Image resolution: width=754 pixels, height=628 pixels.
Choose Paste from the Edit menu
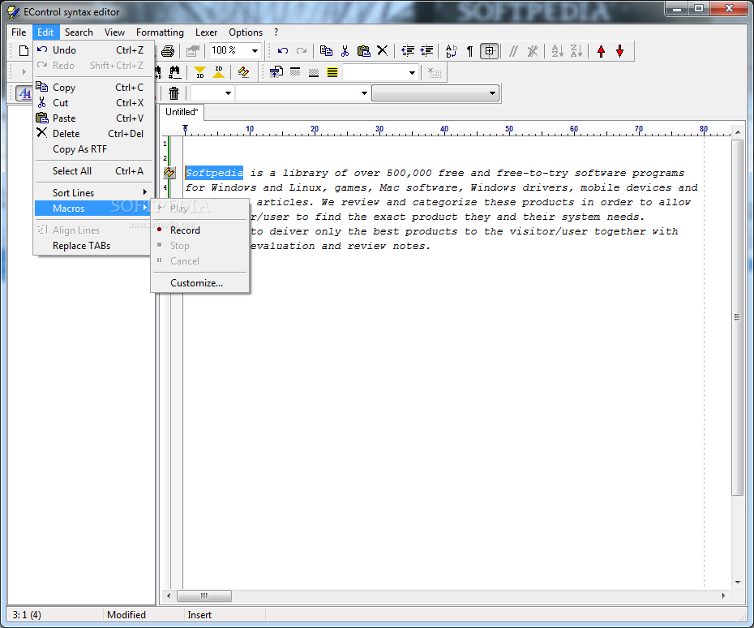(x=92, y=118)
